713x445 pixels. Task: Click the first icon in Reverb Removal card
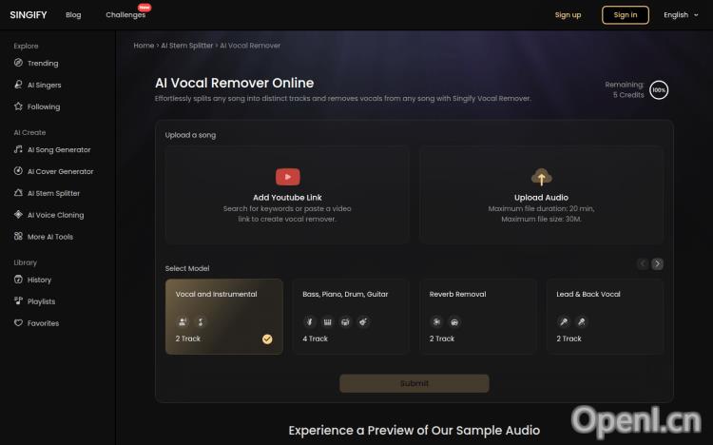pos(436,322)
